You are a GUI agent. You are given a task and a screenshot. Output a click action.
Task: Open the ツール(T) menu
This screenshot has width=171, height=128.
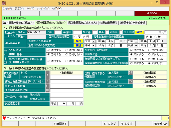pos(30,9)
